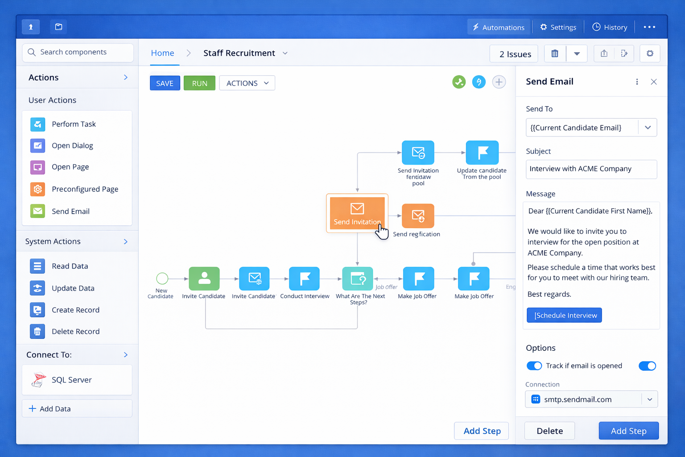Click the share upload icon in toolbar

(604, 54)
